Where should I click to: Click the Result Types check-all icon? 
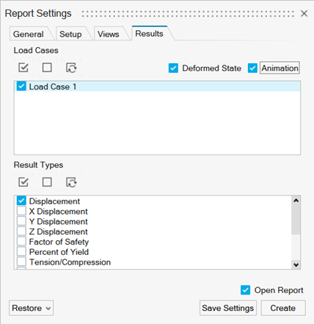pos(23,182)
